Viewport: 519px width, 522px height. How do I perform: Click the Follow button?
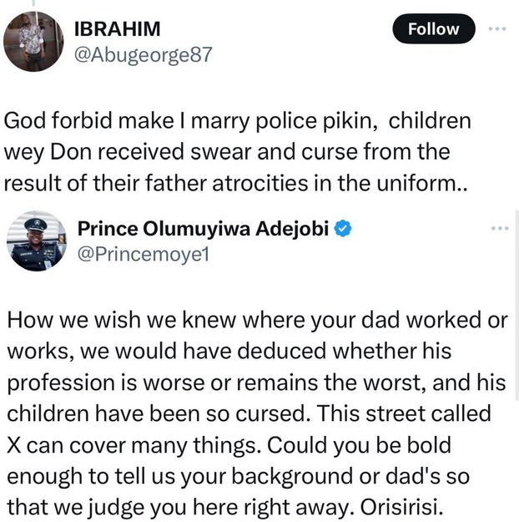(x=433, y=29)
